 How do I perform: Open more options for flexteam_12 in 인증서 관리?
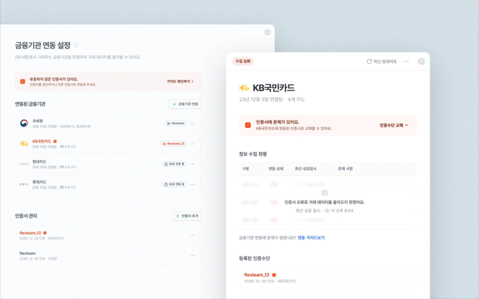192,235
